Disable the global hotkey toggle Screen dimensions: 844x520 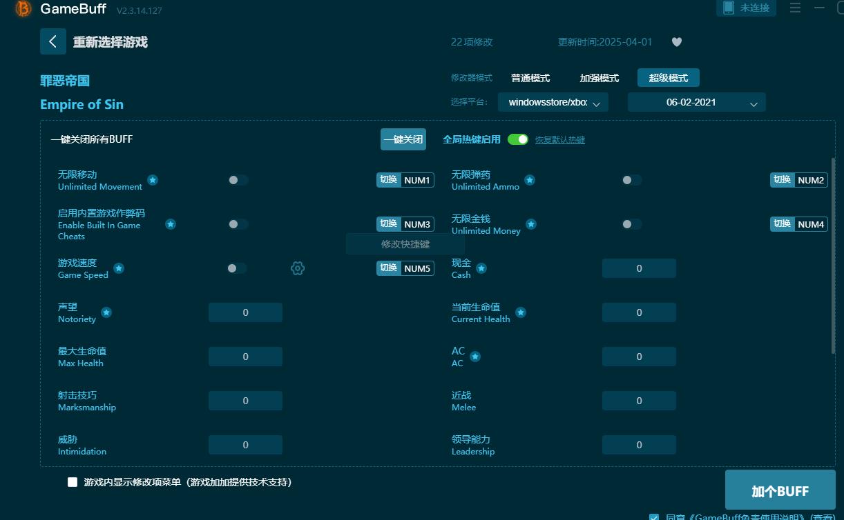(518, 139)
